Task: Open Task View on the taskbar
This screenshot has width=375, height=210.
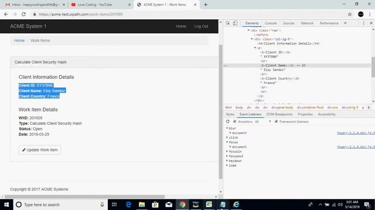Action: click(x=114, y=205)
